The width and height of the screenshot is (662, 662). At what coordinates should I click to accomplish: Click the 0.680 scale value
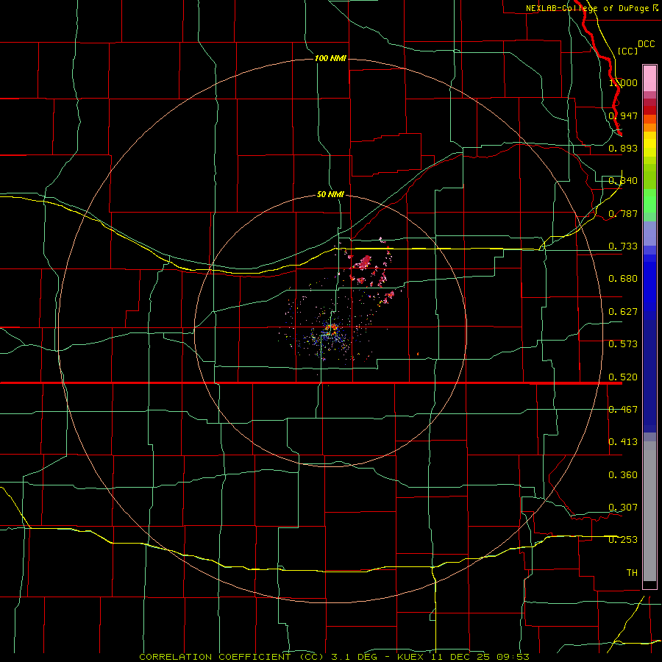point(623,279)
